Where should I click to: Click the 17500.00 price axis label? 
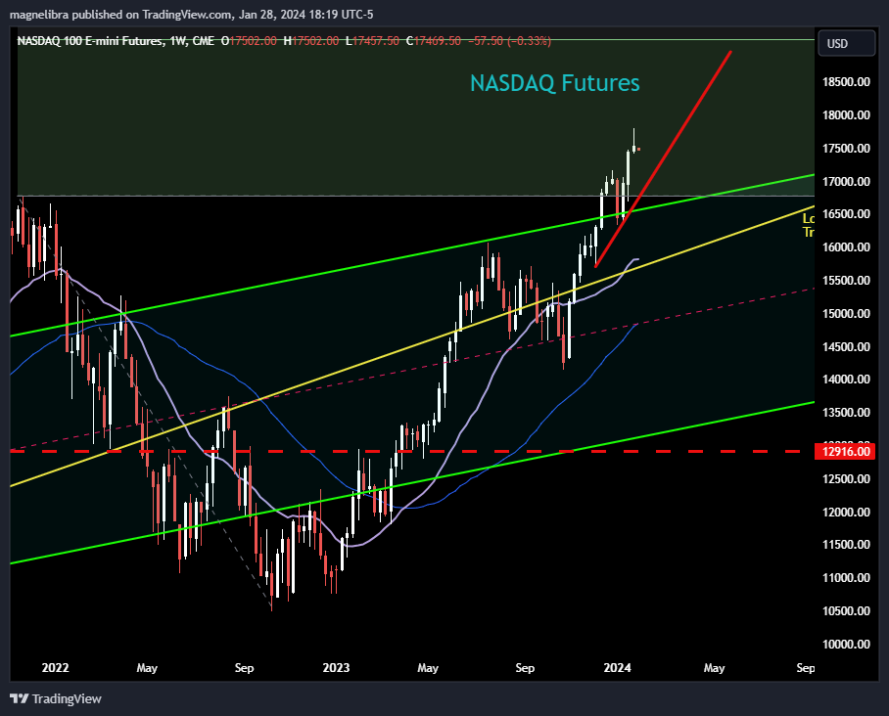tap(846, 149)
